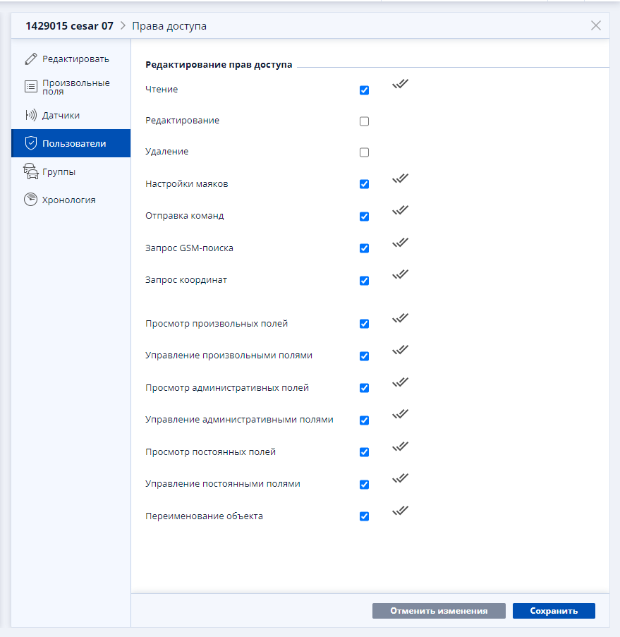This screenshot has width=620, height=637.
Task: Click the Отменить изменения button
Action: (x=439, y=611)
